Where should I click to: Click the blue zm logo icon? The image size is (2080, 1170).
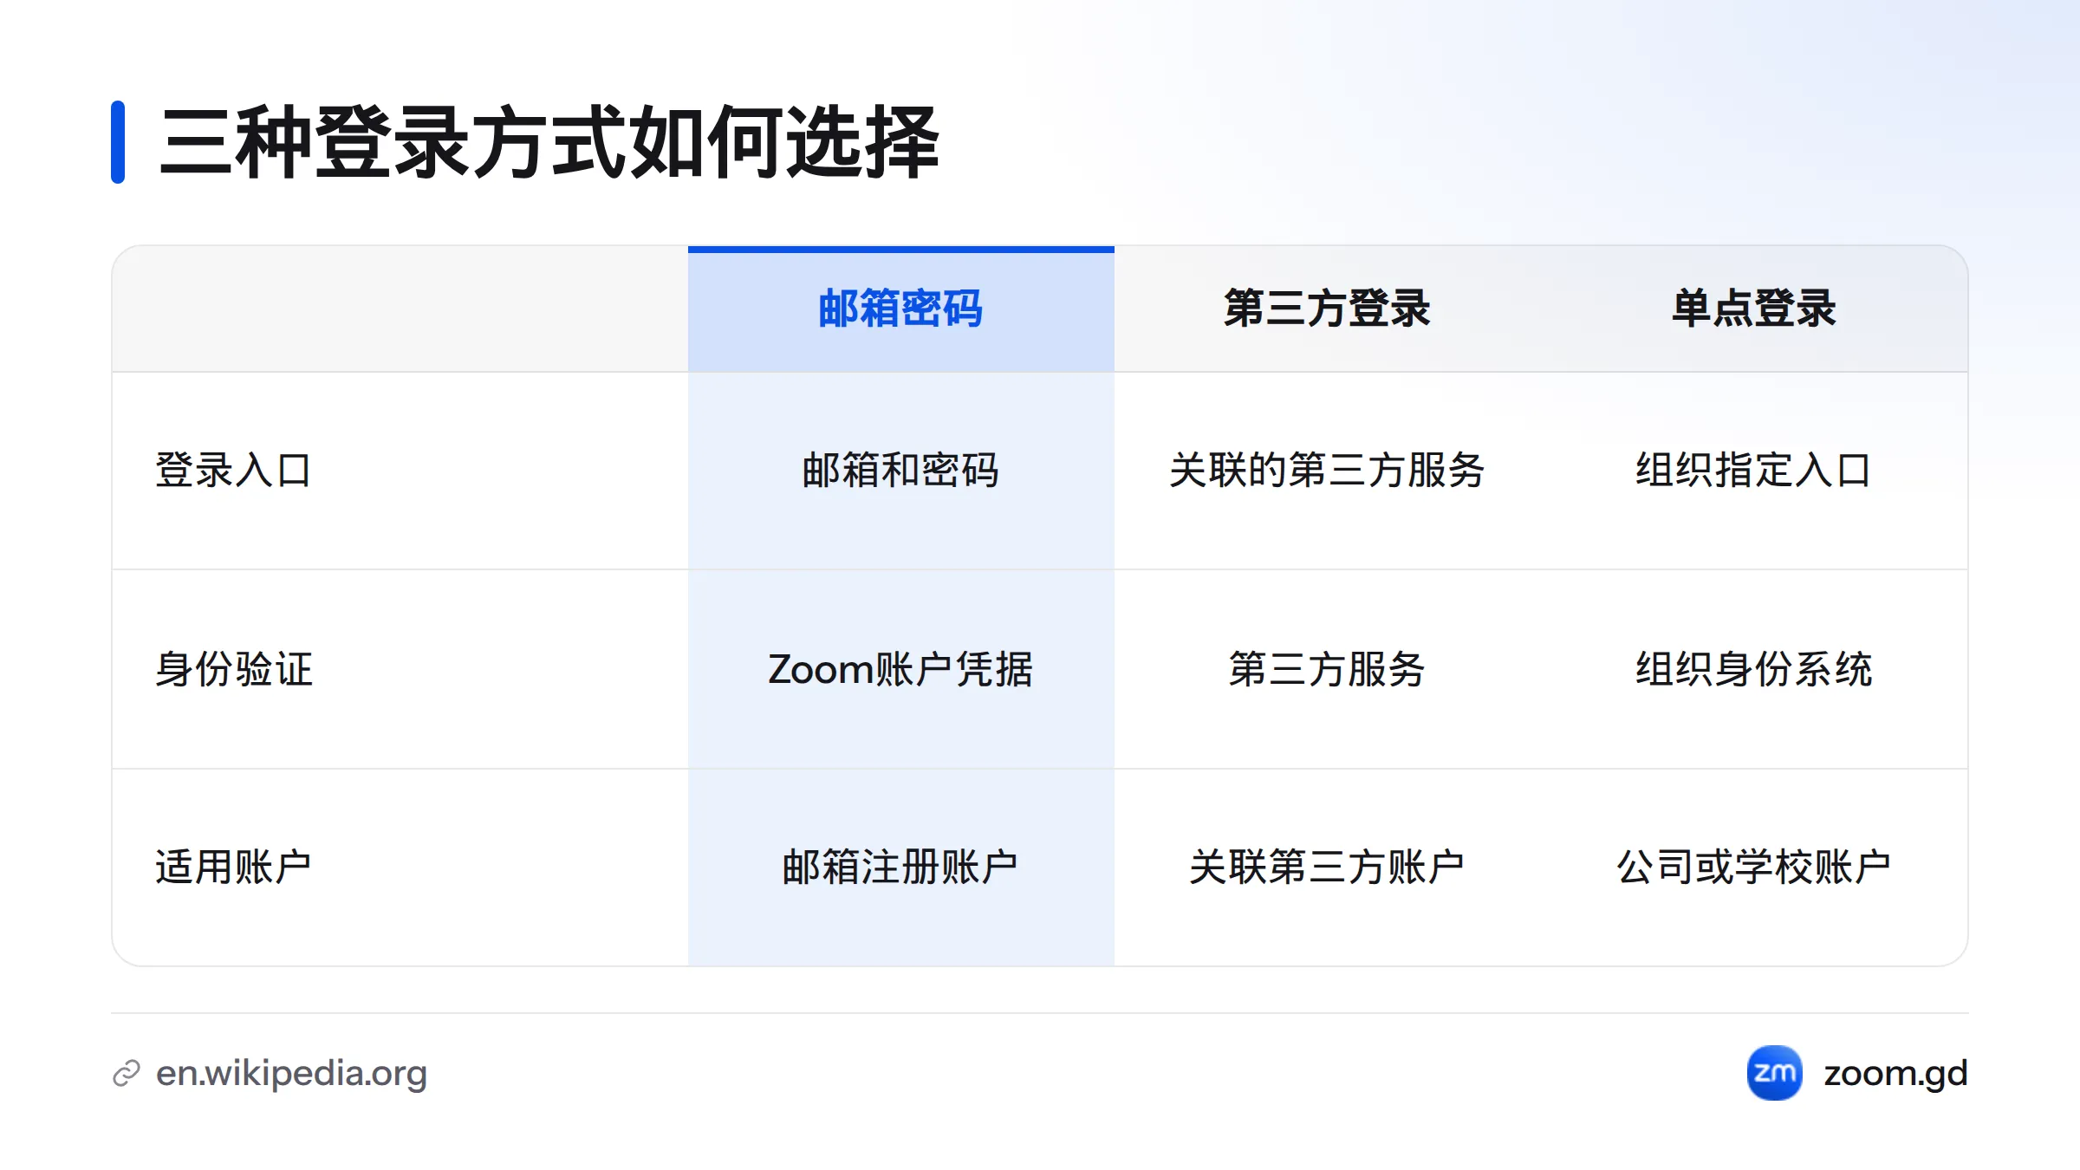click(1774, 1073)
